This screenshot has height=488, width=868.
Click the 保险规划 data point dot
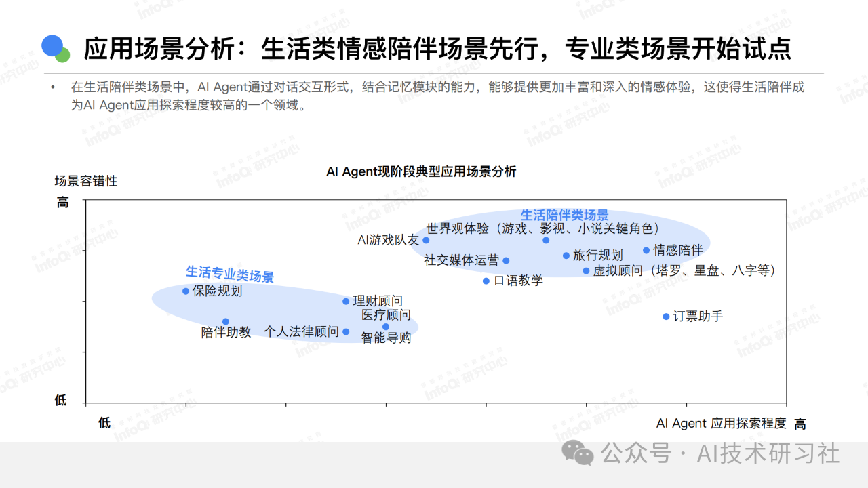(x=186, y=291)
